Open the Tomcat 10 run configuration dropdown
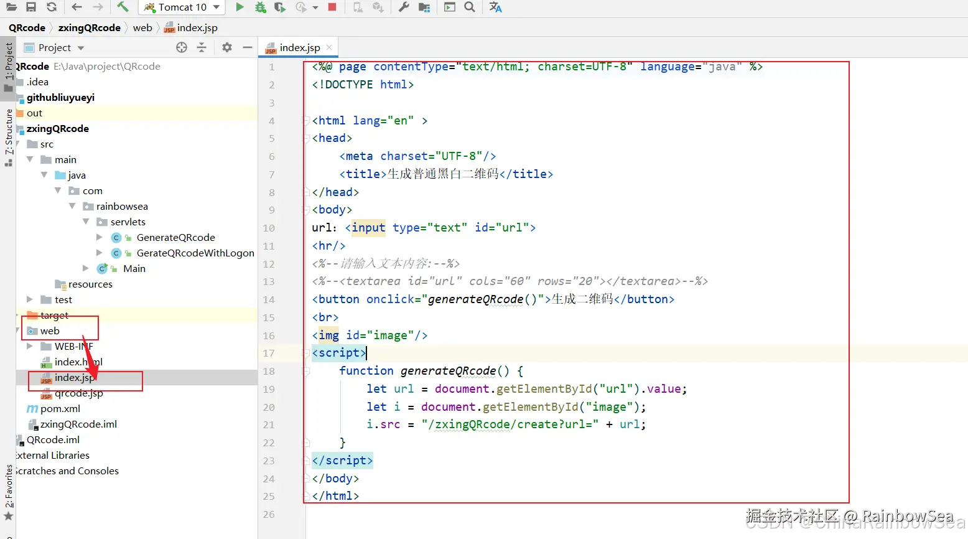Screen dimensions: 968x539 [x=182, y=7]
